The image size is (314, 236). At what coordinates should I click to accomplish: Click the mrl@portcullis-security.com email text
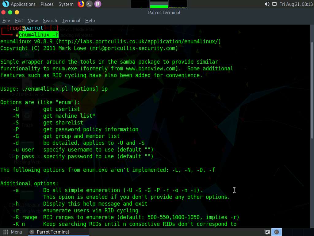point(134,48)
